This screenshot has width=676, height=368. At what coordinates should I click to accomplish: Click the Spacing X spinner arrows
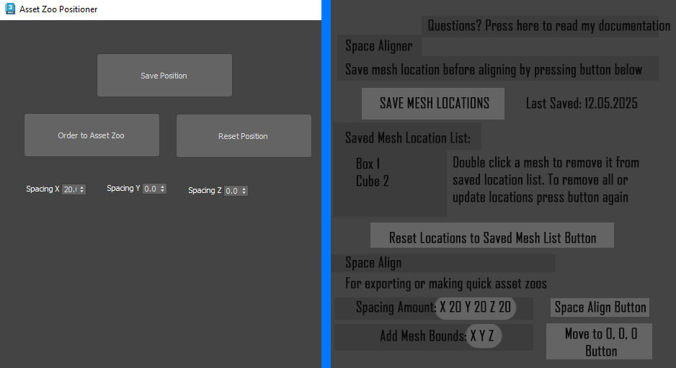(82, 189)
